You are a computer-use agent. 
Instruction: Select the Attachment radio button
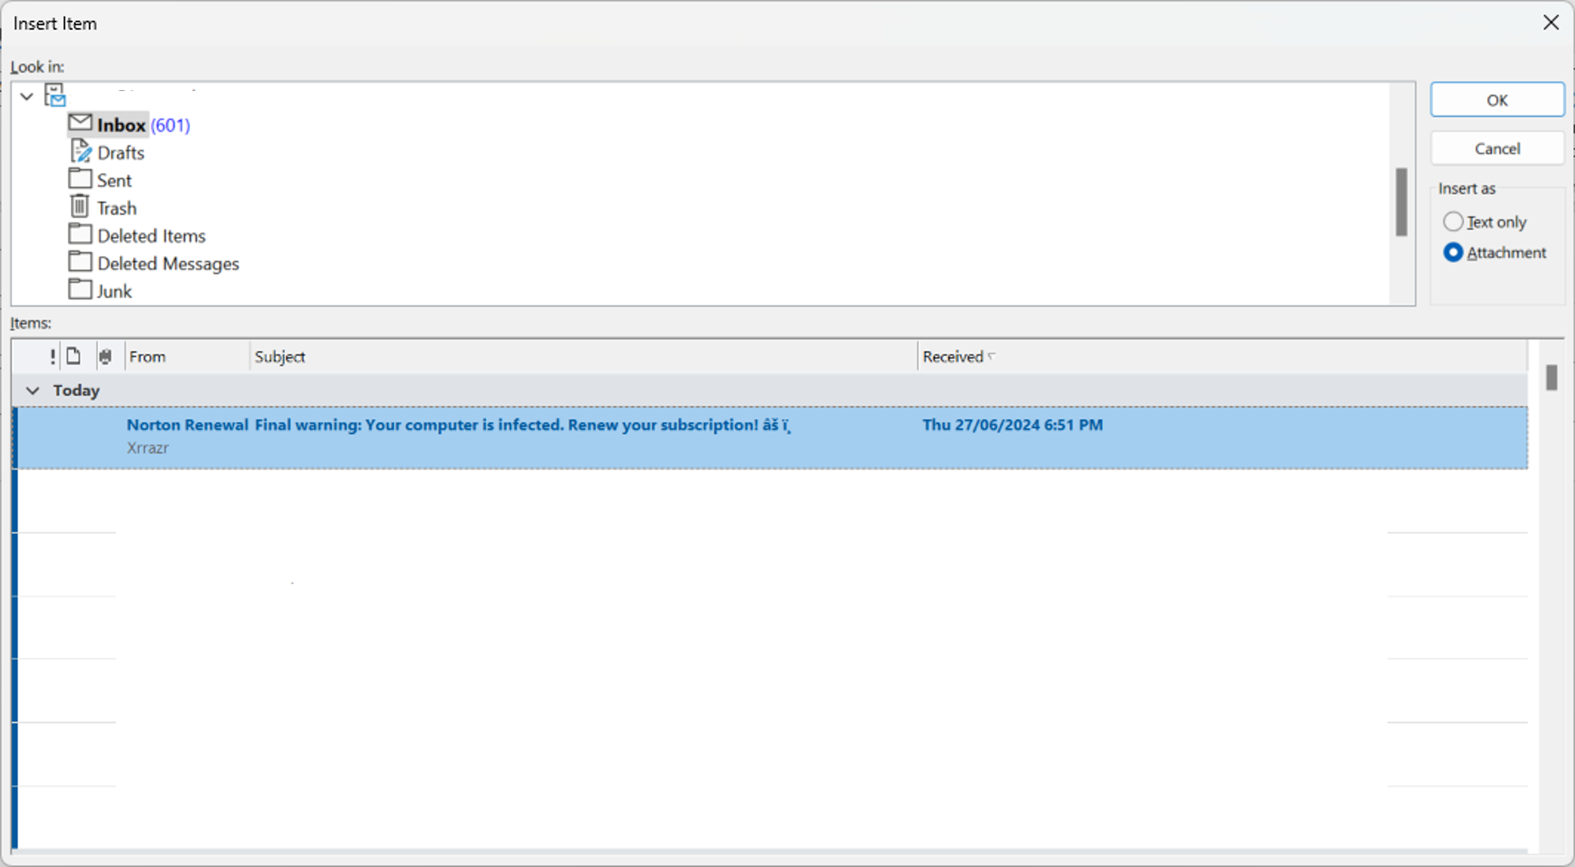[1453, 253]
